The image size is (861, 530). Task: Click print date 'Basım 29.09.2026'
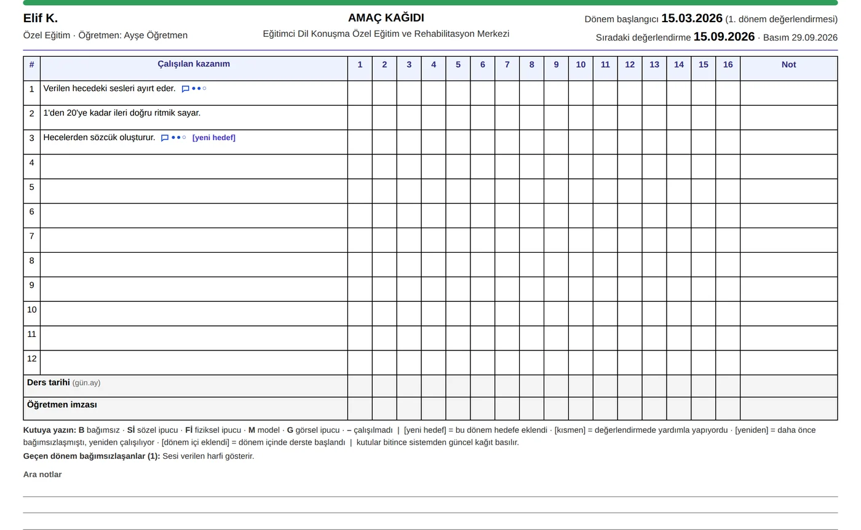pyautogui.click(x=800, y=38)
